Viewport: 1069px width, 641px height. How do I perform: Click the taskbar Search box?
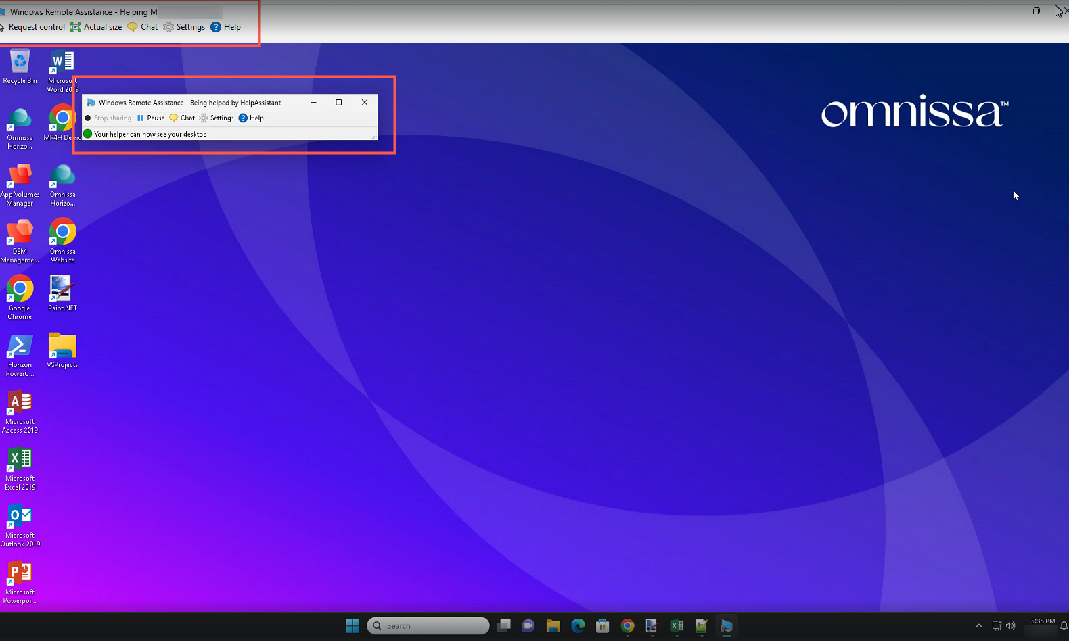click(x=428, y=625)
